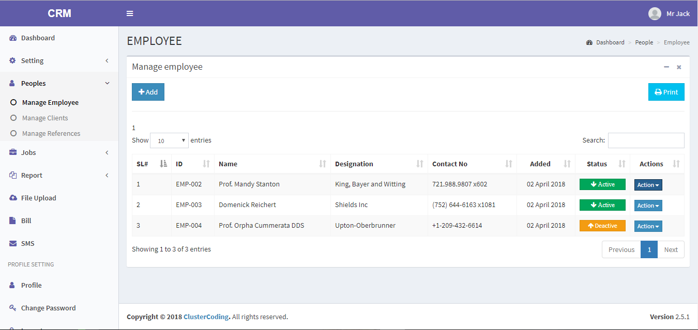This screenshot has width=698, height=330.
Task: Click the Peoples person icon
Action: coord(12,84)
